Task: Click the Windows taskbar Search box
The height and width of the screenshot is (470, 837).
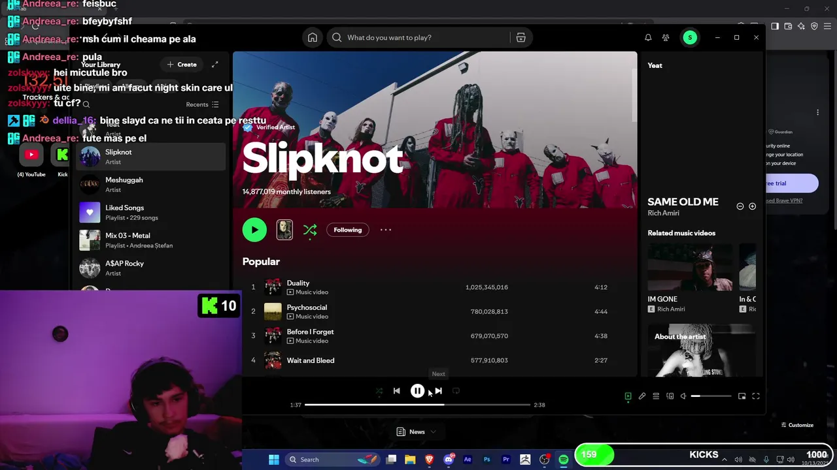Action: (x=332, y=460)
